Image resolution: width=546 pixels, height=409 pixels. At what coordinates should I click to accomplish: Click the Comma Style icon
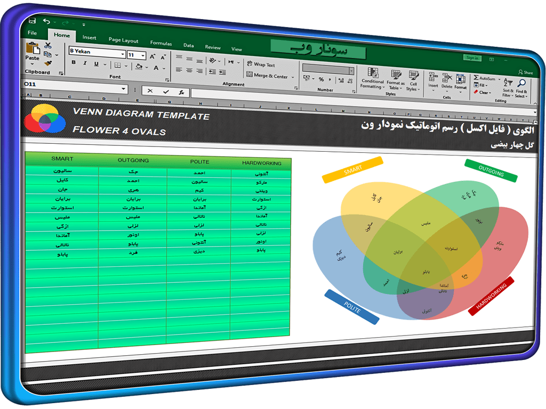coord(330,80)
